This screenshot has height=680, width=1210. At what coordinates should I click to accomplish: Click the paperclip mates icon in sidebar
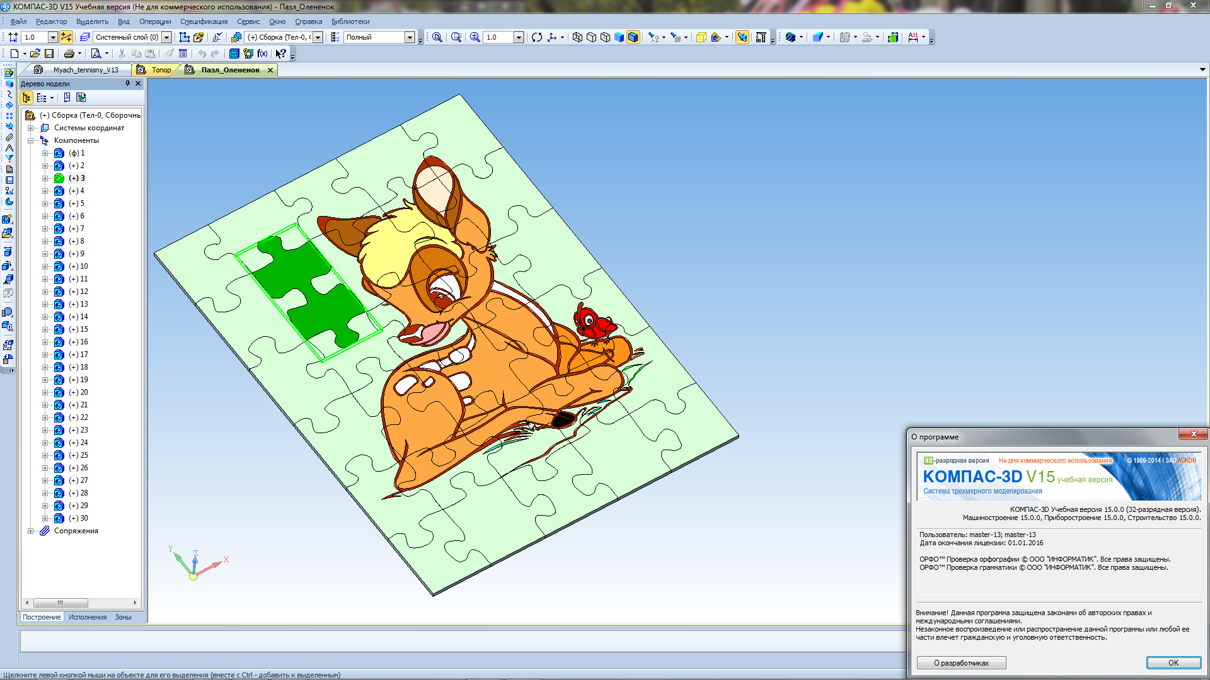(x=9, y=137)
